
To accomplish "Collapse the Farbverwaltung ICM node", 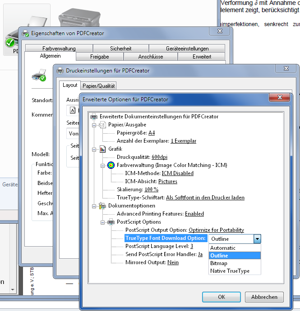I will pyautogui.click(x=102, y=166).
